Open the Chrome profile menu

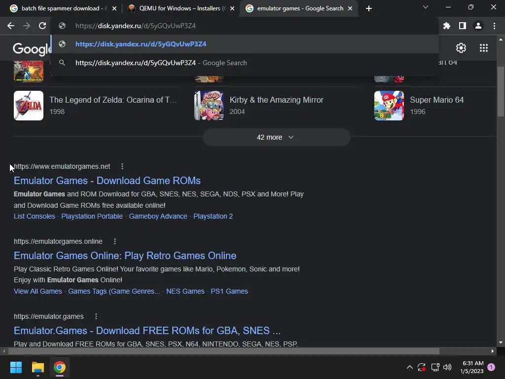click(x=478, y=26)
